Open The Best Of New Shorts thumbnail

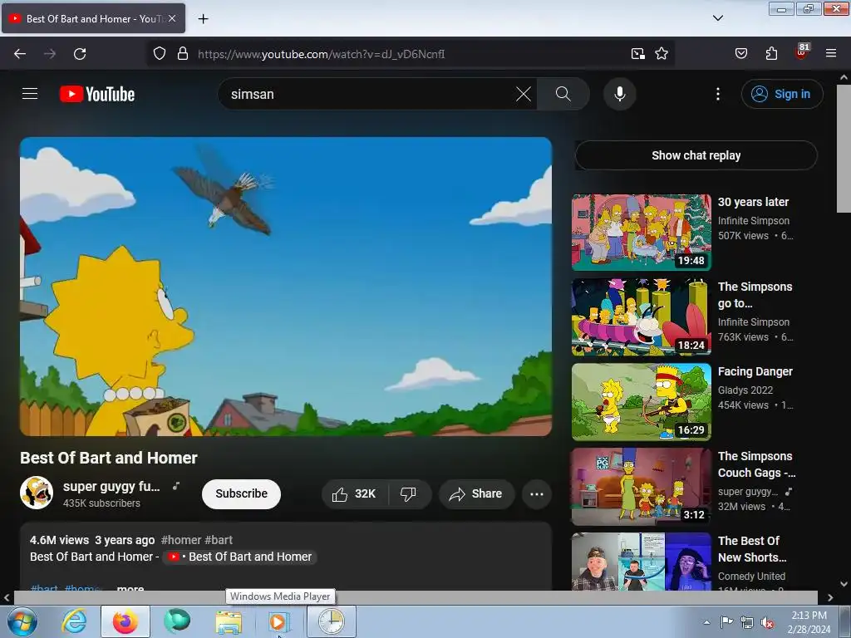pos(641,562)
